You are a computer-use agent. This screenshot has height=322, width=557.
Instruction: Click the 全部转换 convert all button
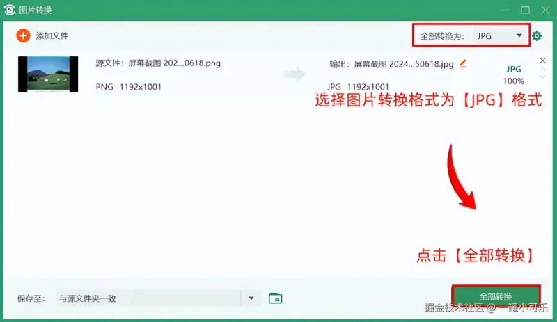496,296
